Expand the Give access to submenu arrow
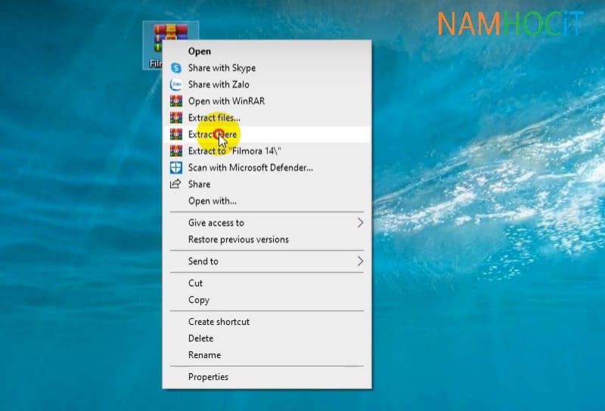Viewport: 605px width, 411px height. tap(360, 223)
